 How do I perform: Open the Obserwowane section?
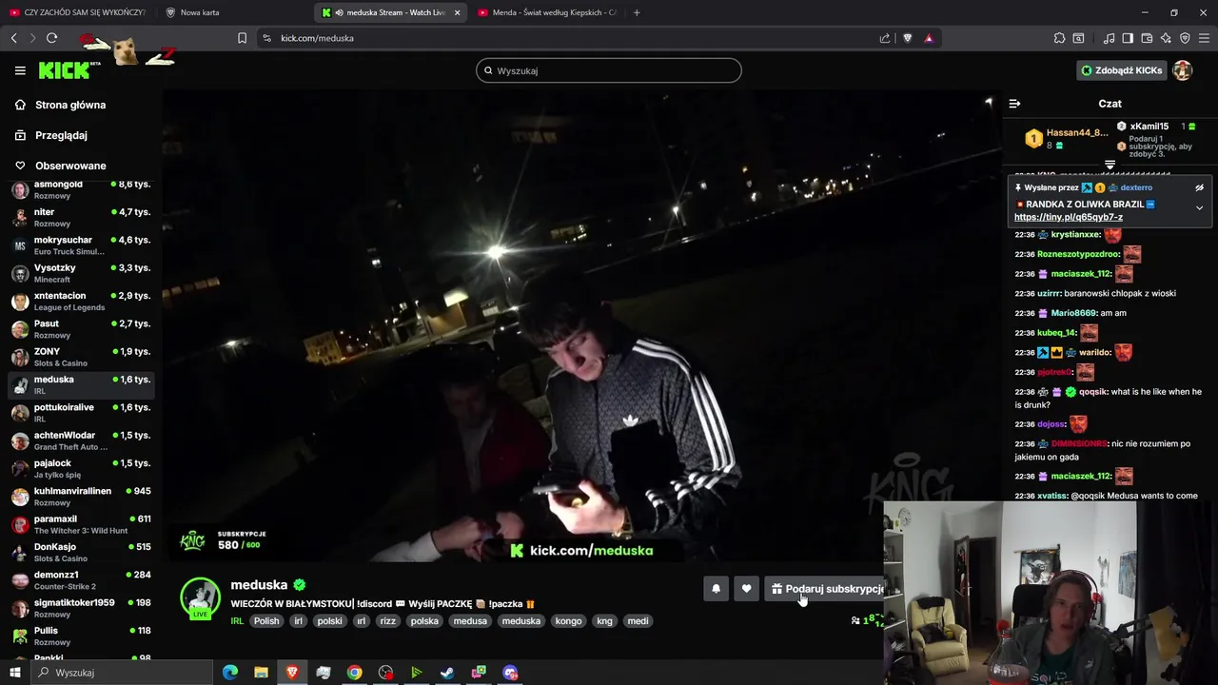[x=70, y=166]
